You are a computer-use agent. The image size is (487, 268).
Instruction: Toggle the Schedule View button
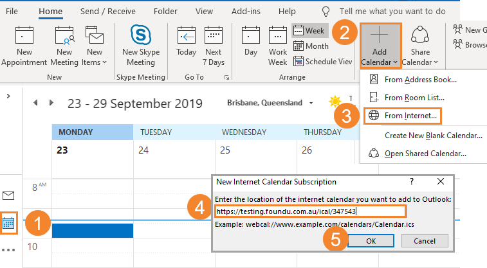point(322,62)
